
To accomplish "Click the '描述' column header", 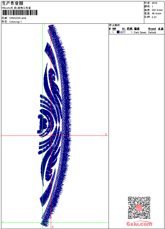I will pyautogui.click(x=137, y=29).
